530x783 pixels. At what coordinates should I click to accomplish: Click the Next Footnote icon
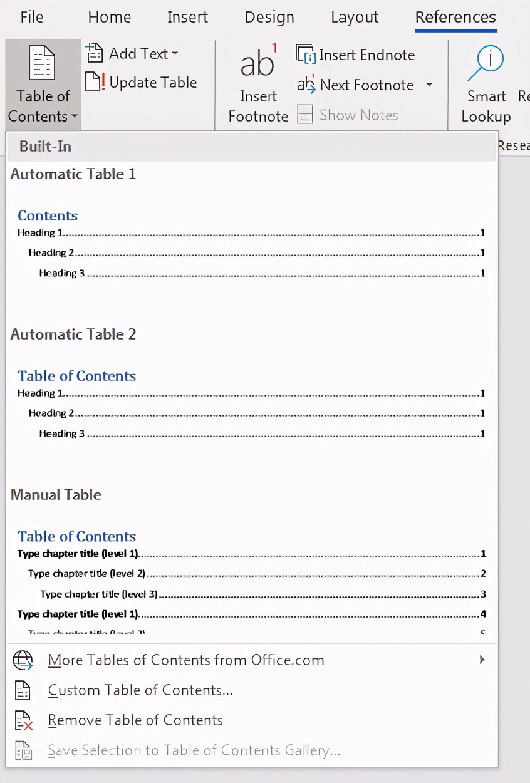(x=306, y=84)
